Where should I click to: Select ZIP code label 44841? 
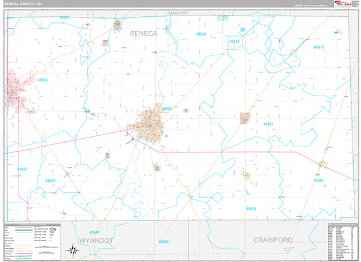64,17
